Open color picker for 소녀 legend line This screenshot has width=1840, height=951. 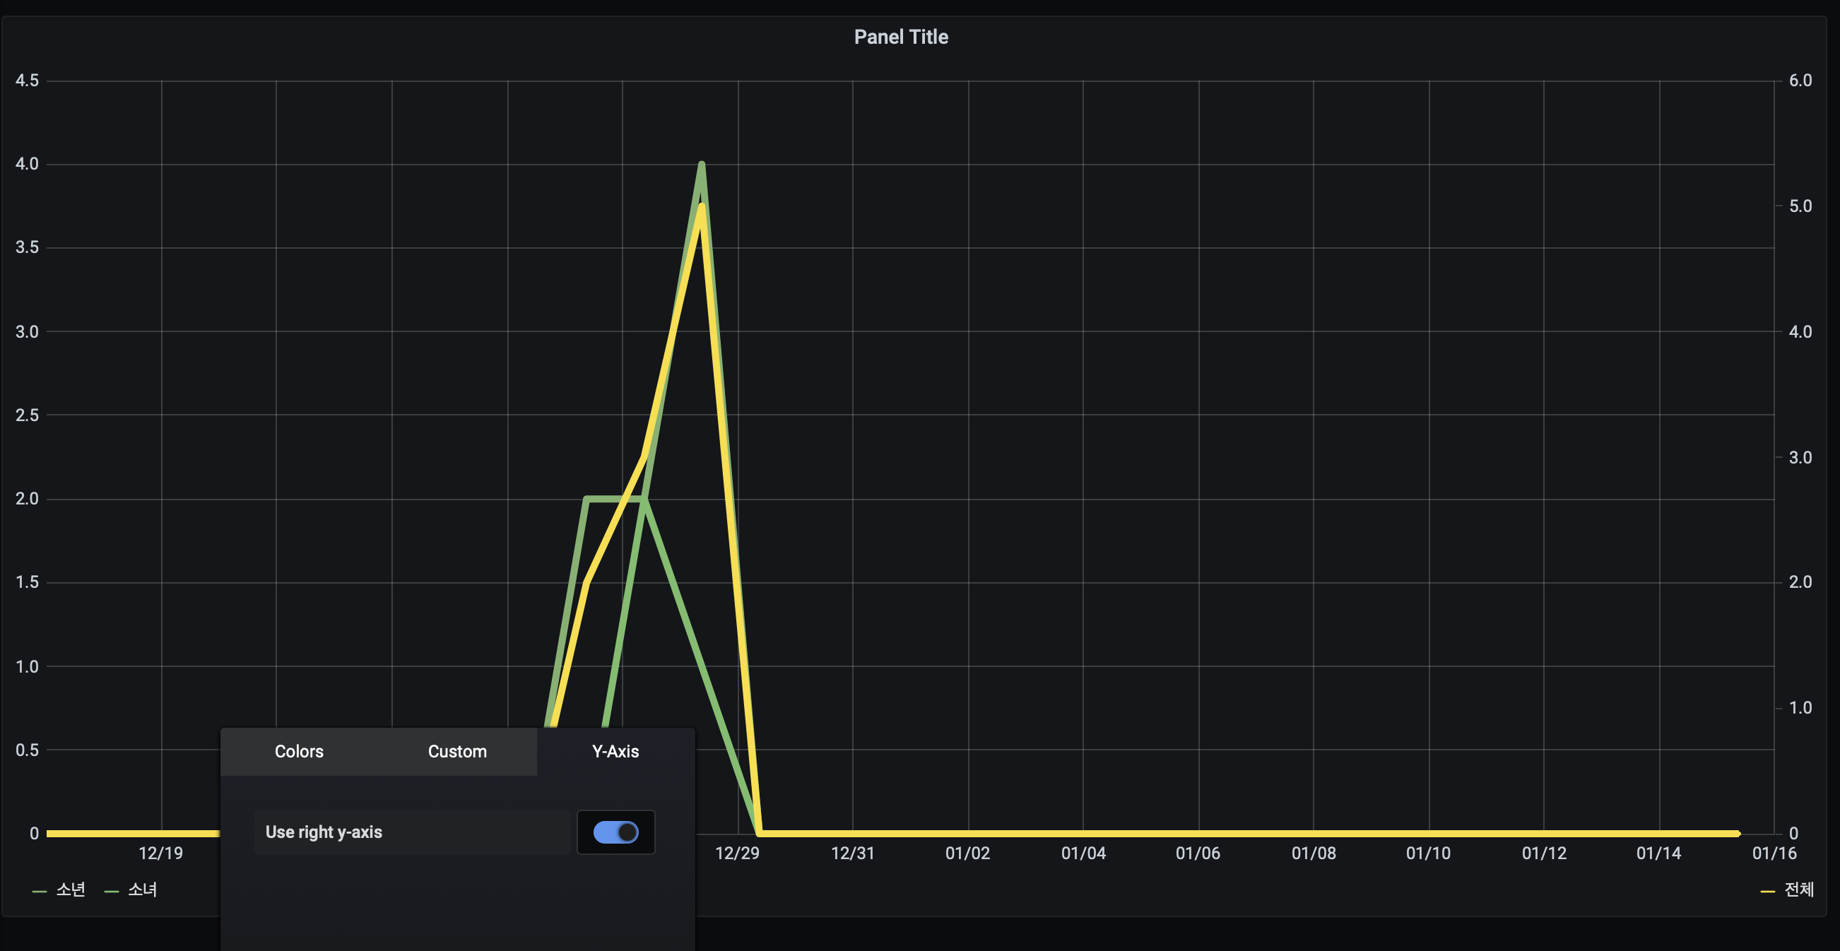[112, 891]
